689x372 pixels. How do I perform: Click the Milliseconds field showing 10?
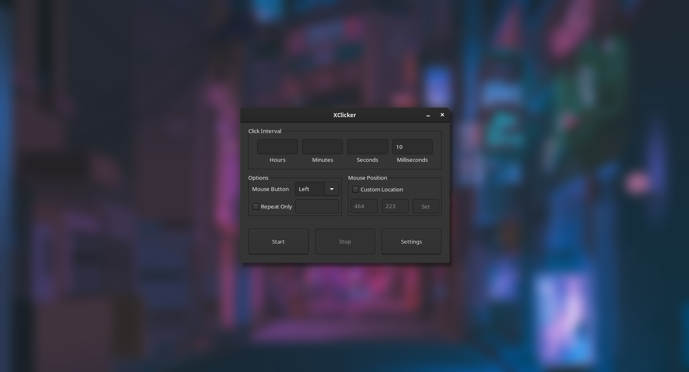tap(412, 147)
